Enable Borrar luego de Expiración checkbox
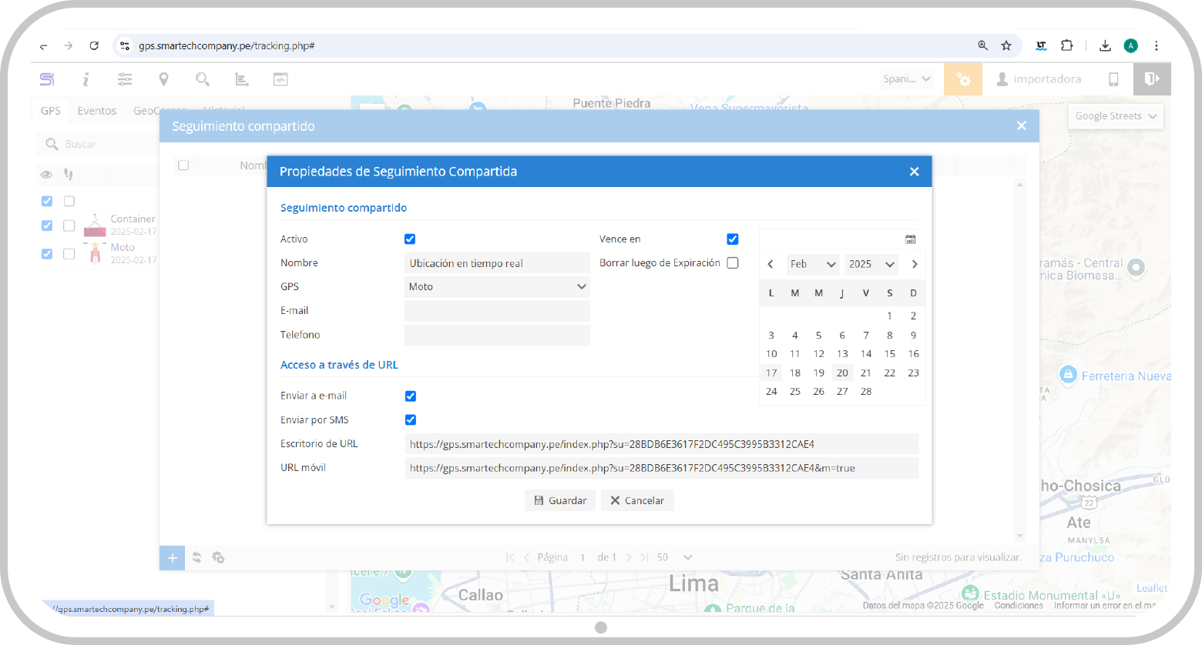Image resolution: width=1202 pixels, height=645 pixels. (x=733, y=263)
